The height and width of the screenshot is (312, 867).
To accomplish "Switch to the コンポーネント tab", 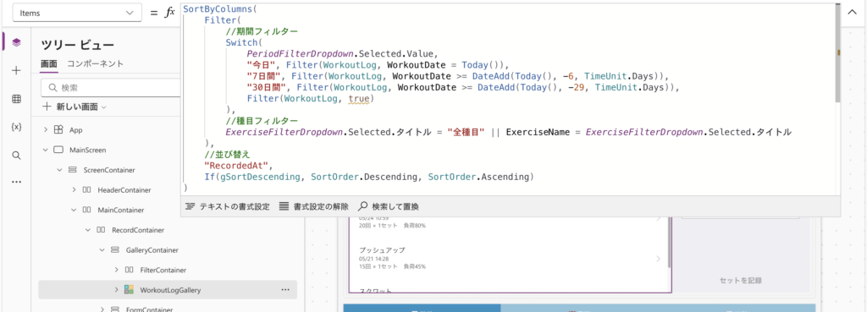I will (x=96, y=64).
